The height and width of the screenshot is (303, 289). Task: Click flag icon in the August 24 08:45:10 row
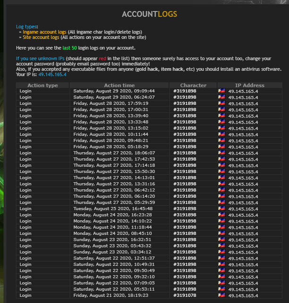pos(221,233)
